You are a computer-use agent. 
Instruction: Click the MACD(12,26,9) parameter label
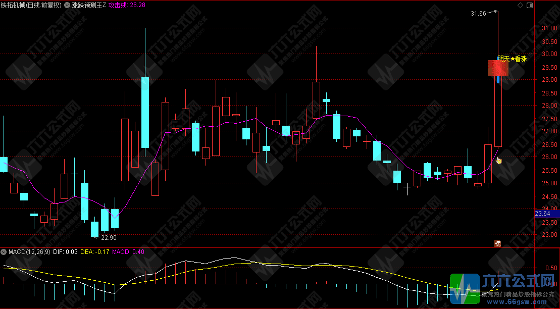click(x=29, y=251)
